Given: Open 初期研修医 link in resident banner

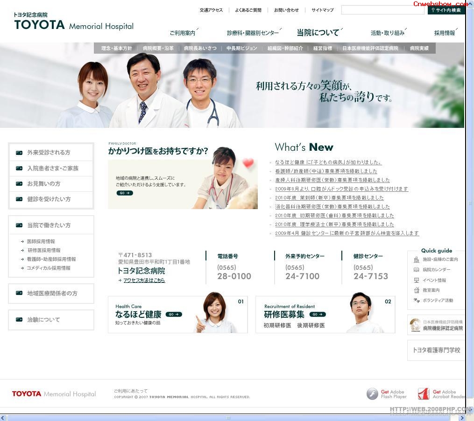Looking at the screenshot, I should 277,325.
